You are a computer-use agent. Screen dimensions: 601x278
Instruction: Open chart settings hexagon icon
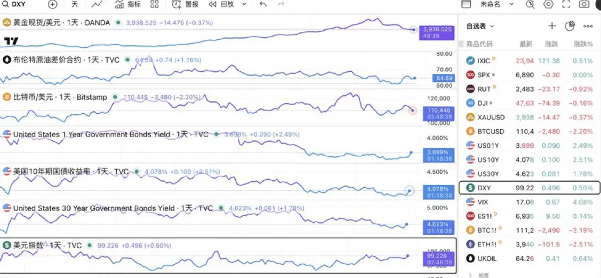coord(549,5)
